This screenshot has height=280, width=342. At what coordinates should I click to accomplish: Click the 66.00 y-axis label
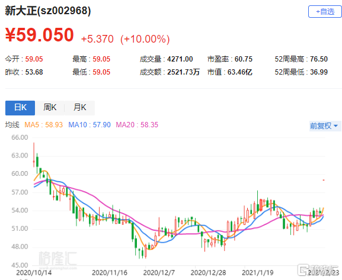point(20,137)
